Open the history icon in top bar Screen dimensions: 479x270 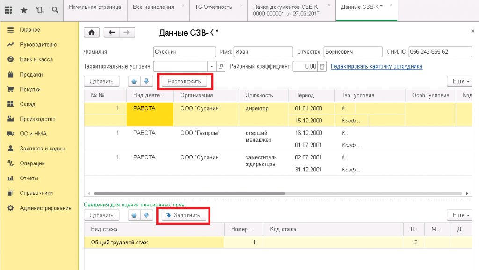coord(40,10)
